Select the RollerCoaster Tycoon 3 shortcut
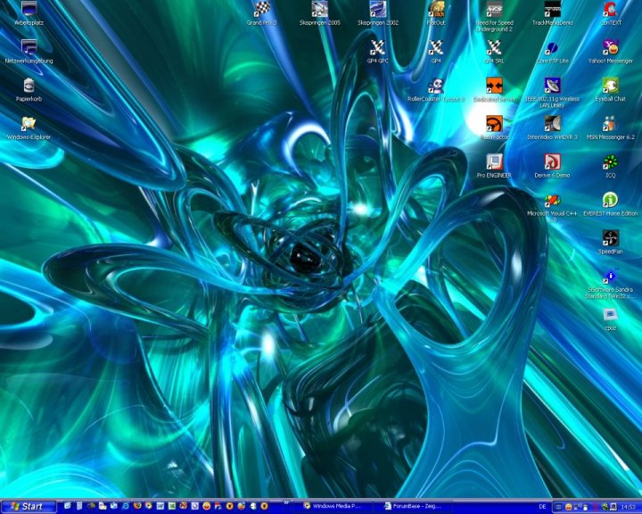Screen dimensions: 642x514 436,89
